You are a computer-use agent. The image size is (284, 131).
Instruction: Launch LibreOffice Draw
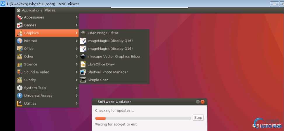tap(114, 64)
